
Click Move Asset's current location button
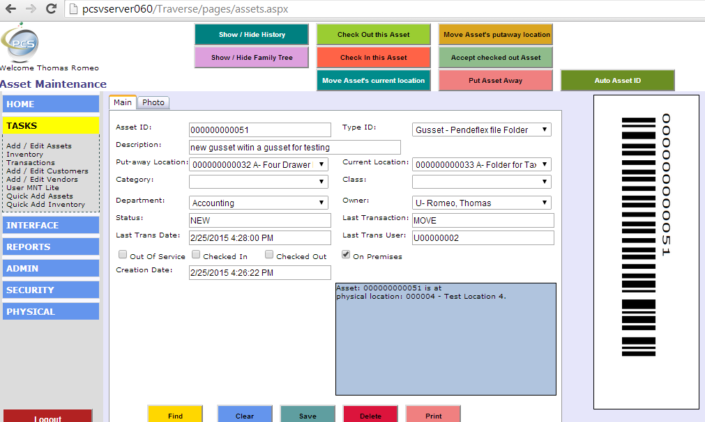374,80
